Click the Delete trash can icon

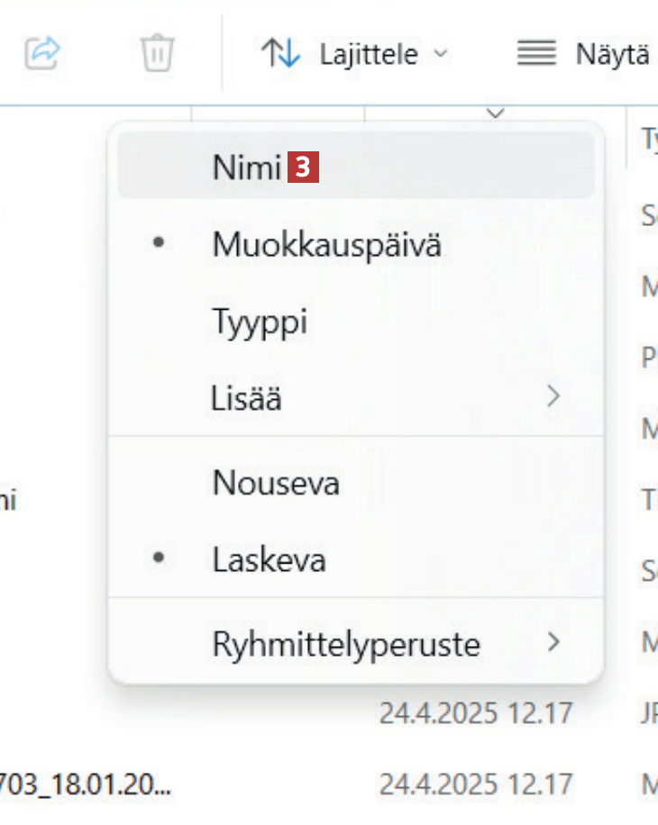point(157,54)
